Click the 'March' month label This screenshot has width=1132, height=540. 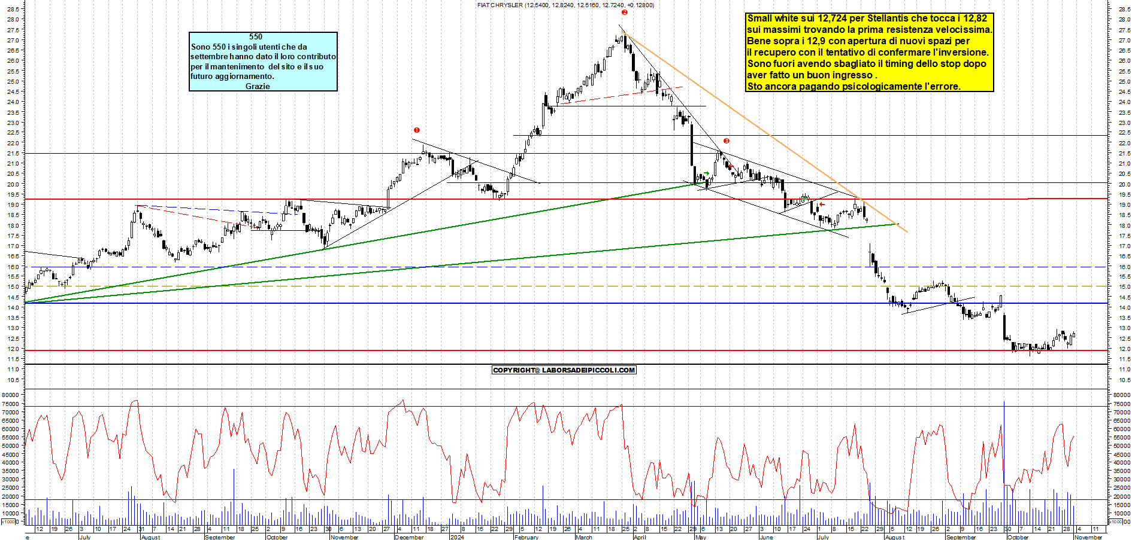[584, 537]
